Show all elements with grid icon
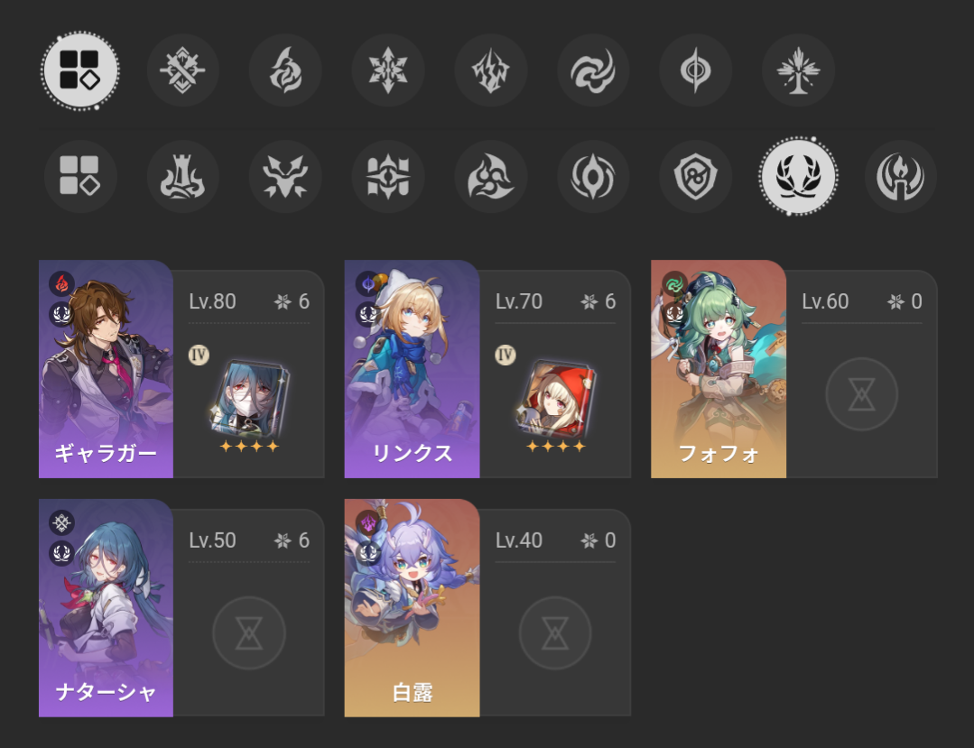Viewport: 974px width, 748px height. coord(79,70)
